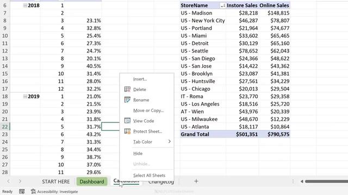Expand the Tab Color submenu arrow
Viewport: 348px width, 195px height.
pyautogui.click(x=169, y=141)
